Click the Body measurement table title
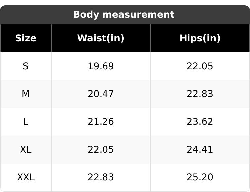Screen dimensions: 250x192 [x=123, y=15]
